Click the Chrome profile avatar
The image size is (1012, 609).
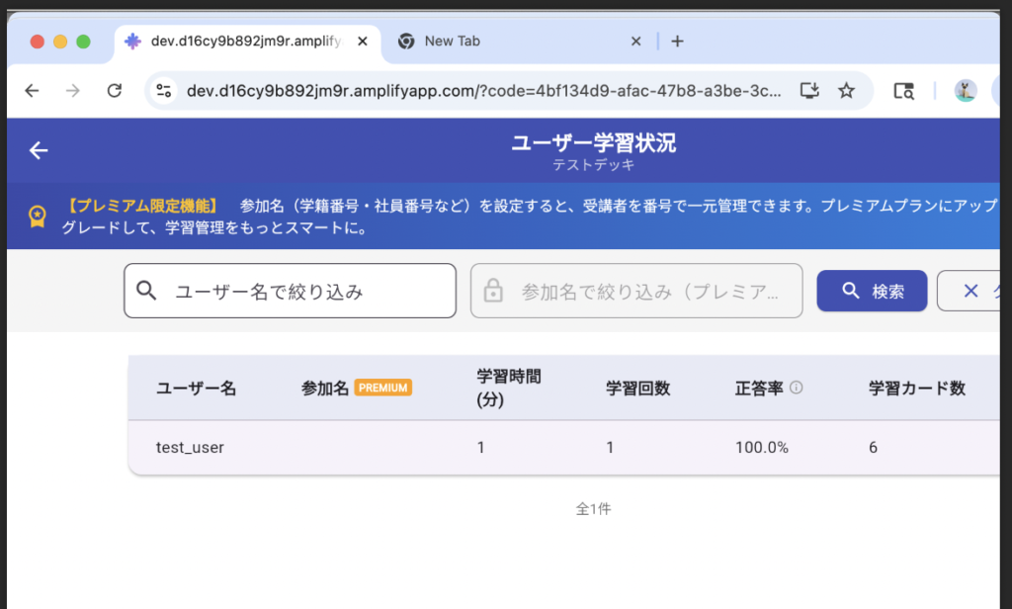pyautogui.click(x=965, y=91)
